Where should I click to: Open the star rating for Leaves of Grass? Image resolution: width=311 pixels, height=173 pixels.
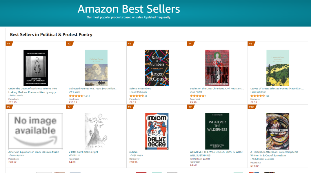point(257,96)
